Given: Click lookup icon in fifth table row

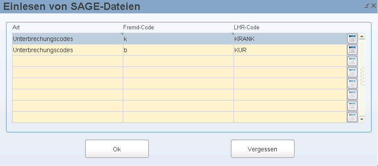Looking at the screenshot, I should [x=352, y=83].
